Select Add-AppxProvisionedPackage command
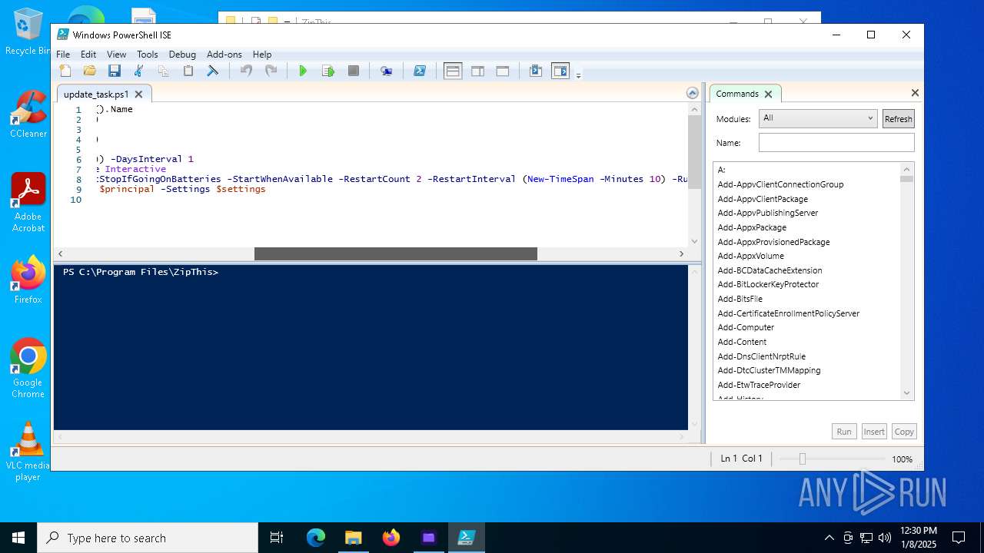The height and width of the screenshot is (553, 984). coord(773,242)
